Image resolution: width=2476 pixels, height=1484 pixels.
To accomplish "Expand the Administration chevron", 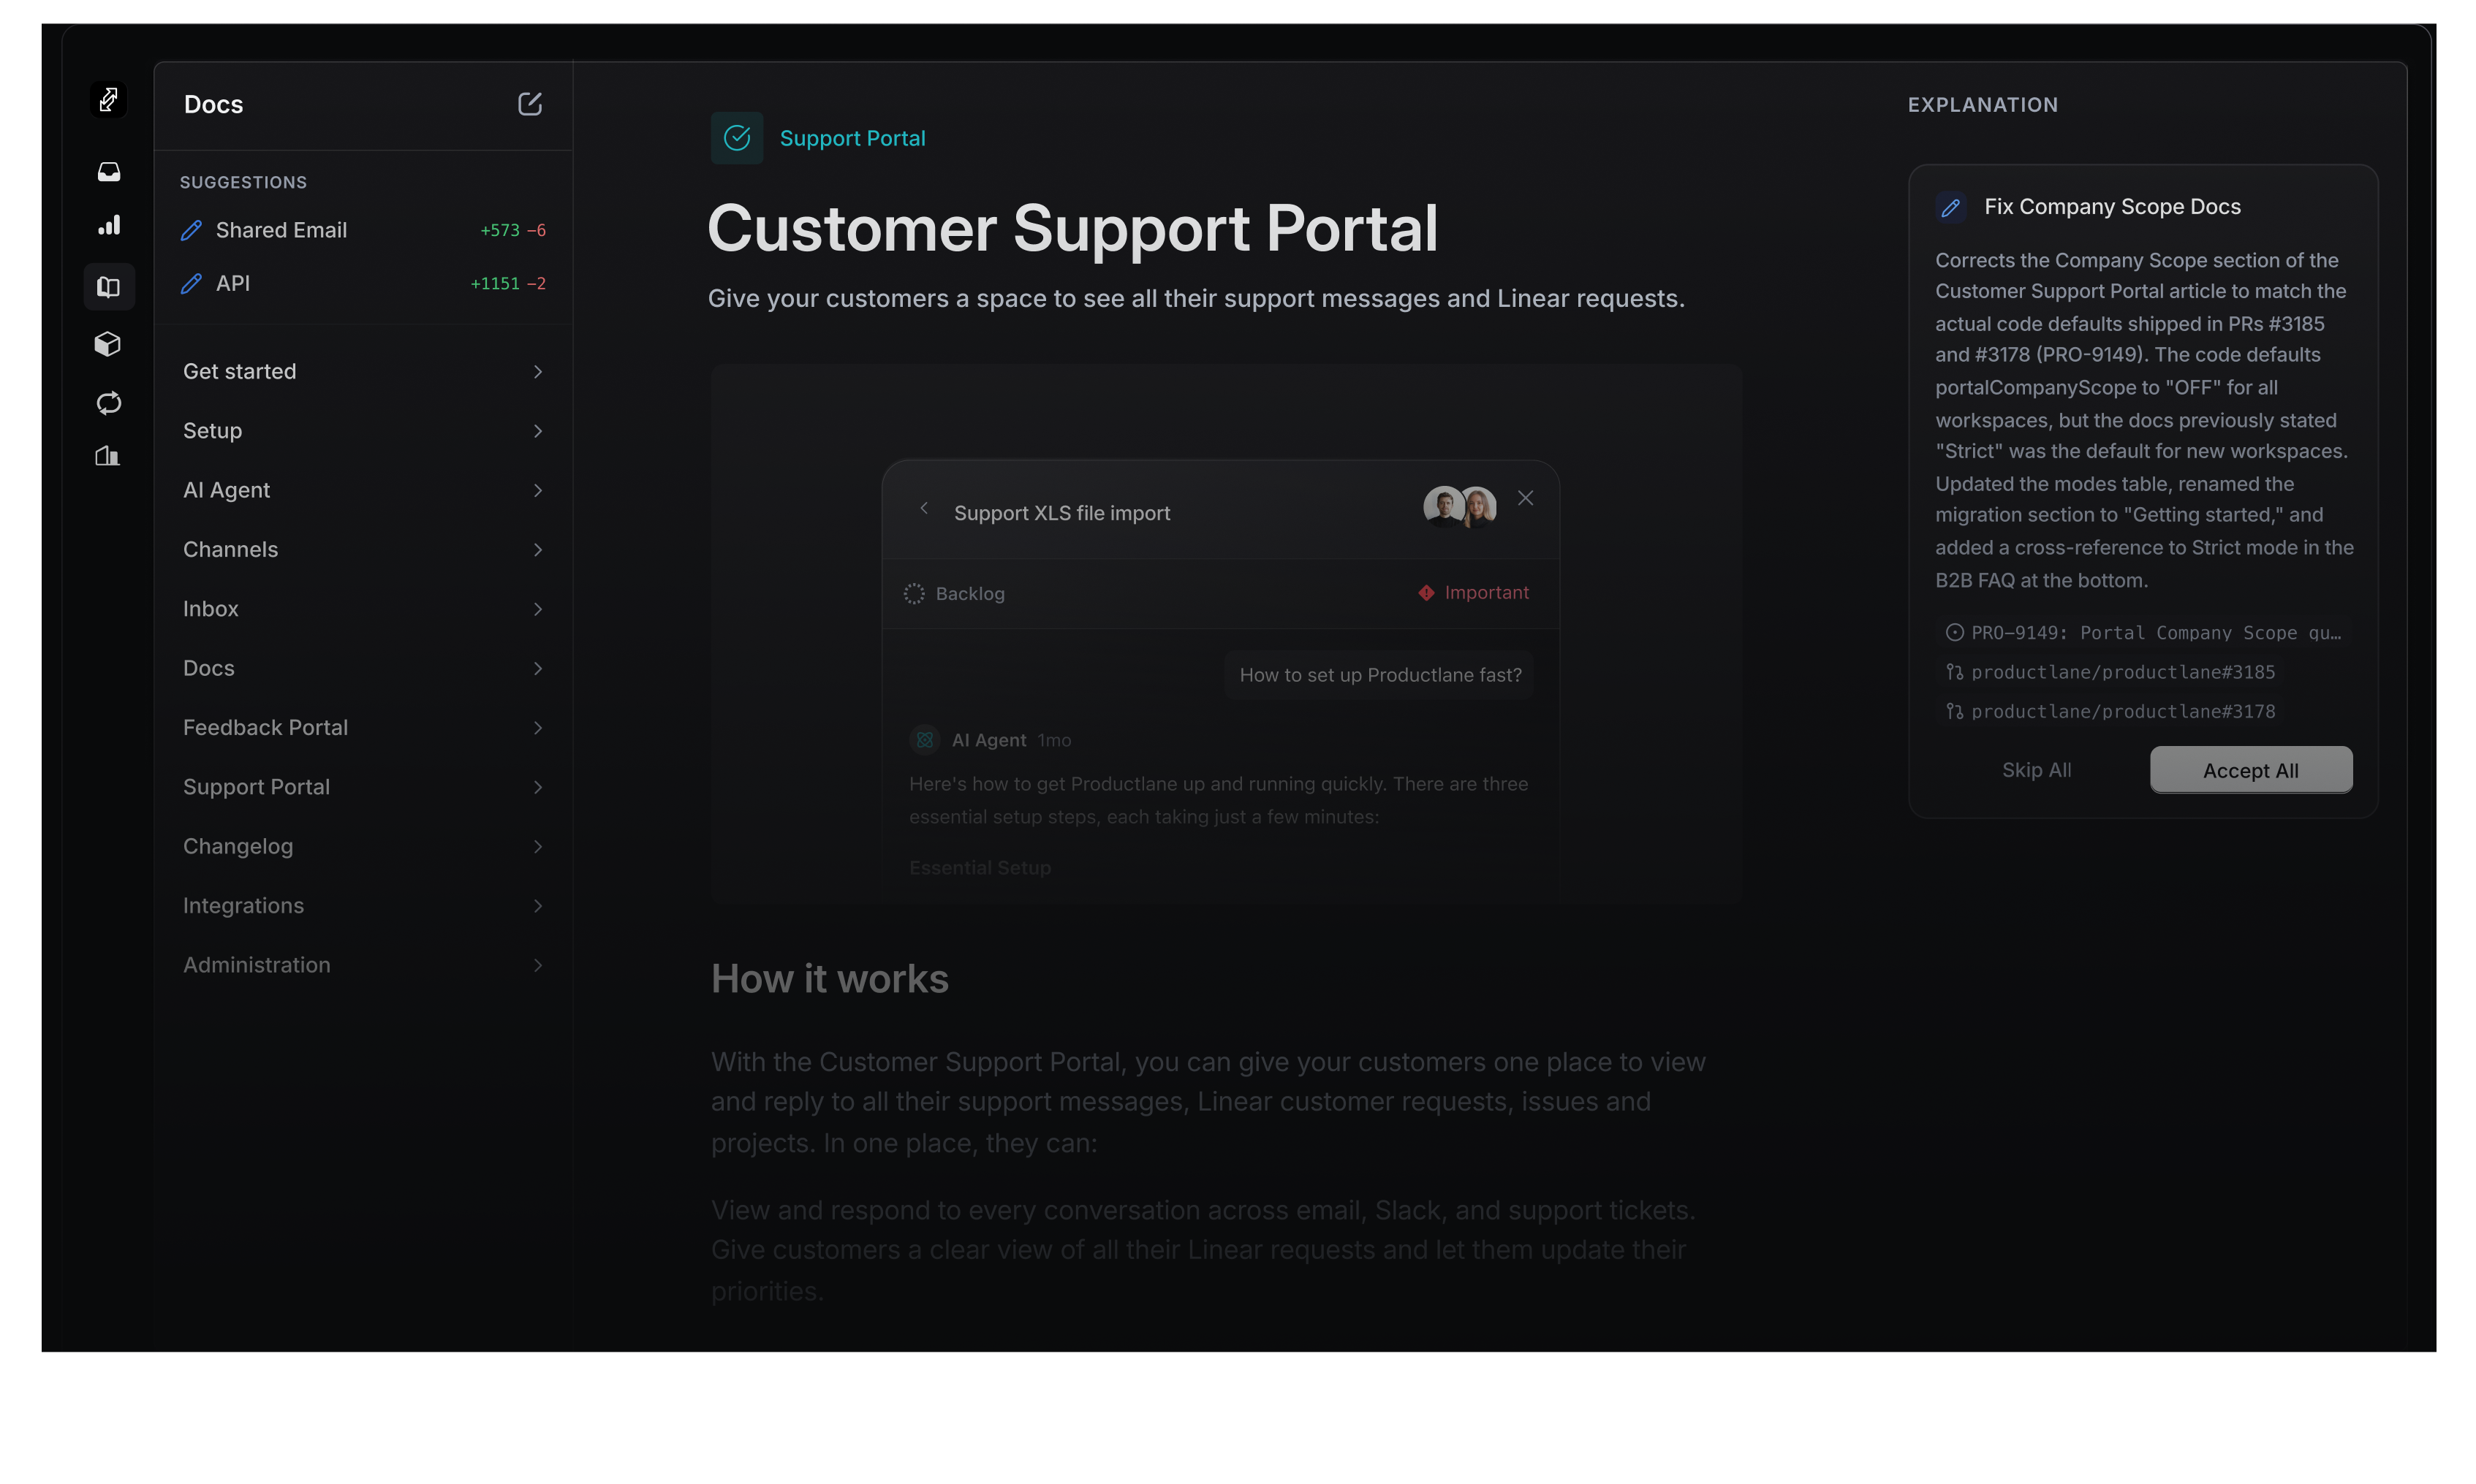I will (537, 965).
